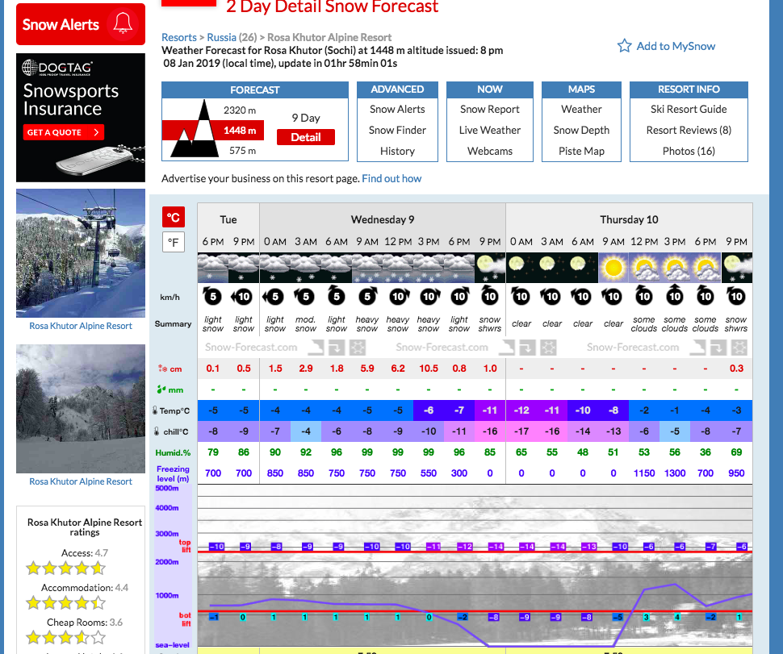Open the snowy forest photo thumbnail
This screenshot has width=783, height=654.
[81, 409]
